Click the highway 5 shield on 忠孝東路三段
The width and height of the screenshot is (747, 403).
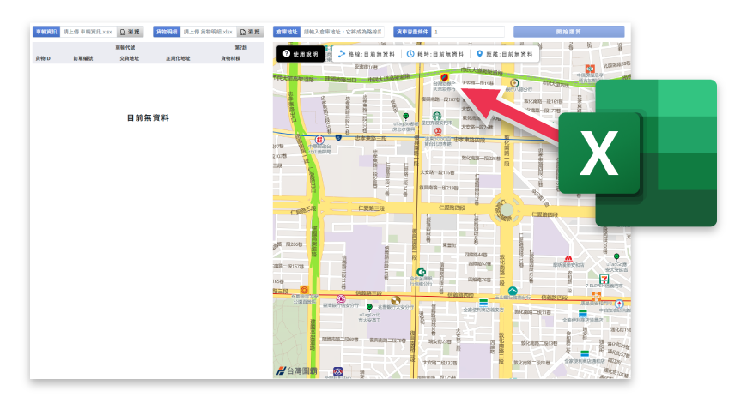338,138
